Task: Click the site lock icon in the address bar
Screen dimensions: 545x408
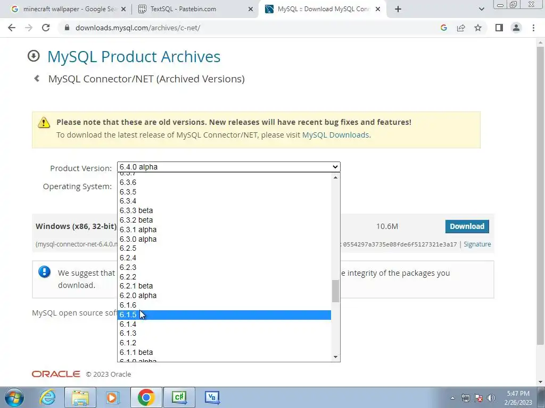Action: tap(68, 28)
